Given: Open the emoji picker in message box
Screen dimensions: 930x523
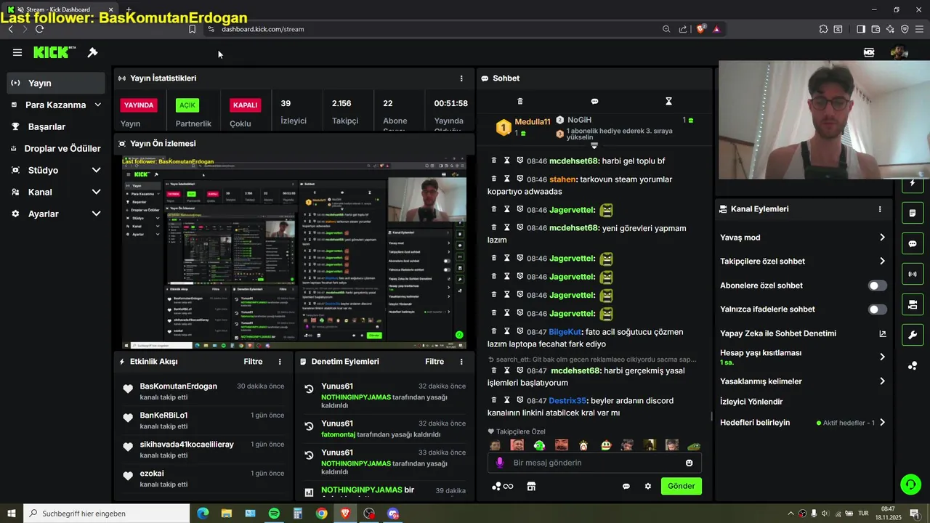Looking at the screenshot, I should coord(689,463).
